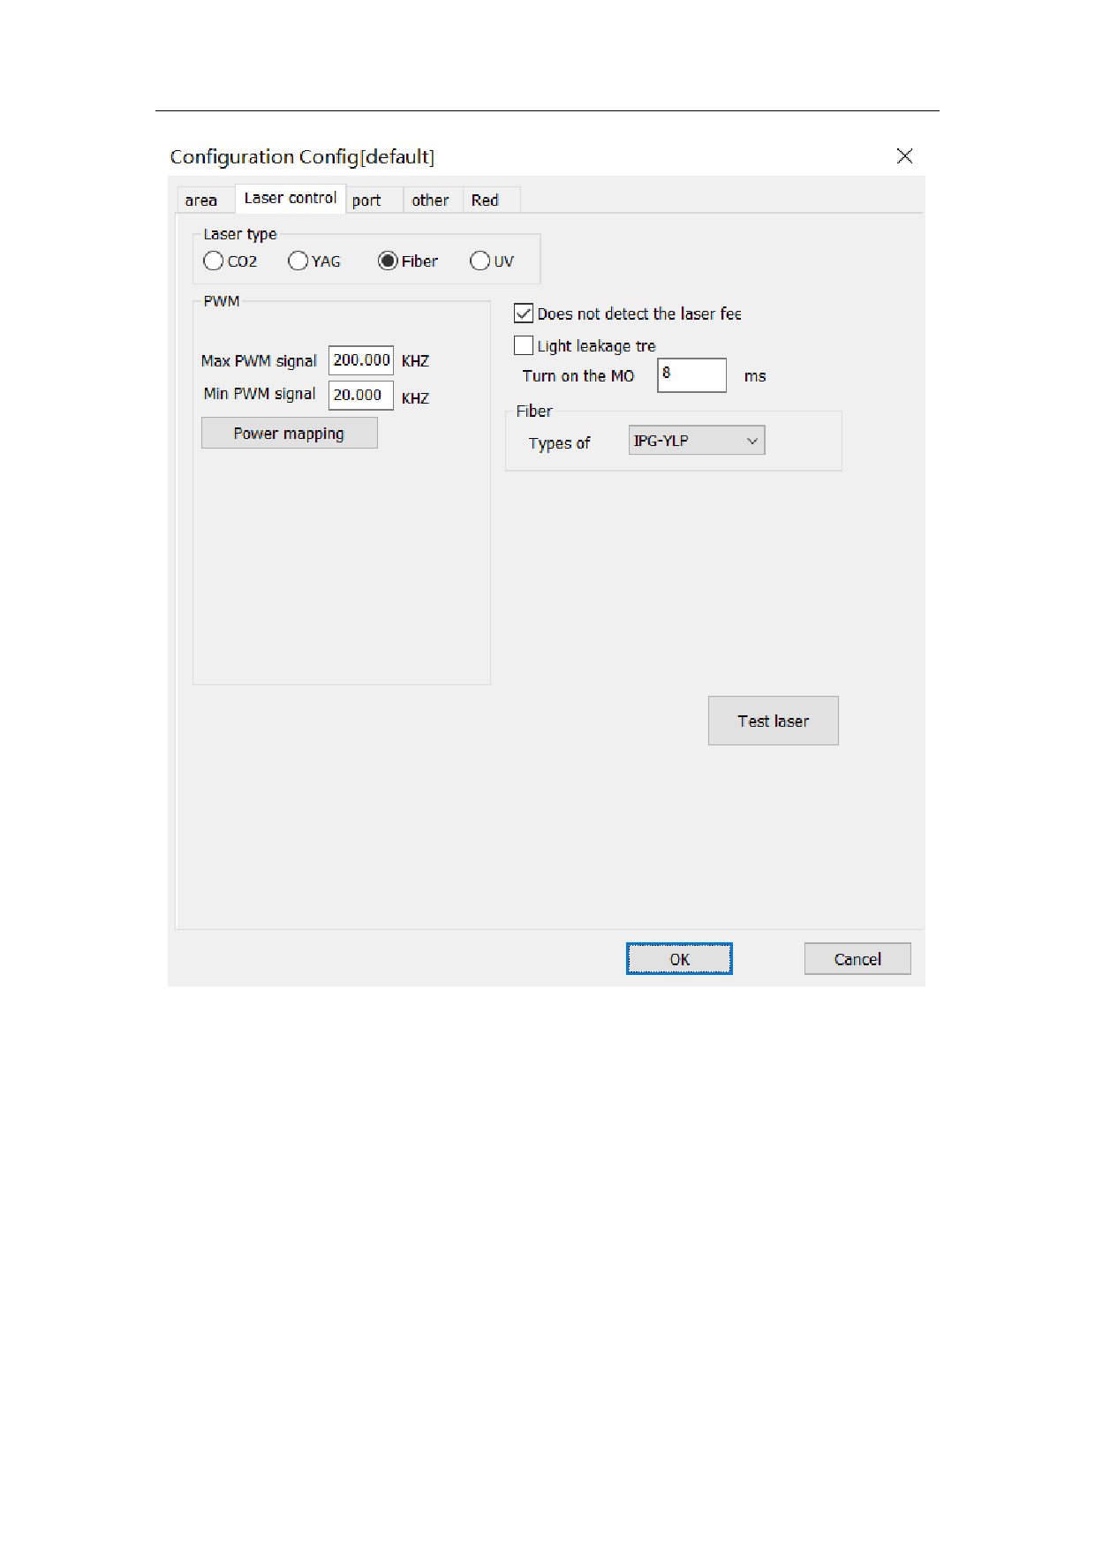This screenshot has height=1549, width=1095.
Task: Focus the Min PWM signal input field
Action: click(x=361, y=395)
